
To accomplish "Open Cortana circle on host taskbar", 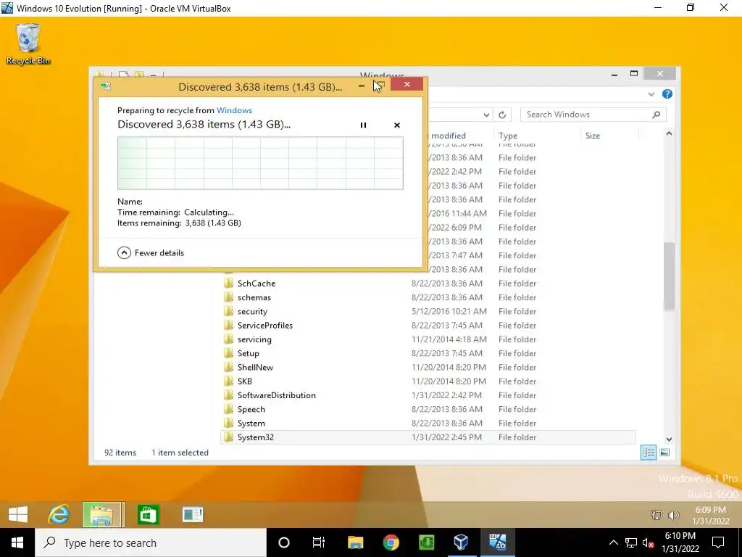I will click(x=284, y=542).
